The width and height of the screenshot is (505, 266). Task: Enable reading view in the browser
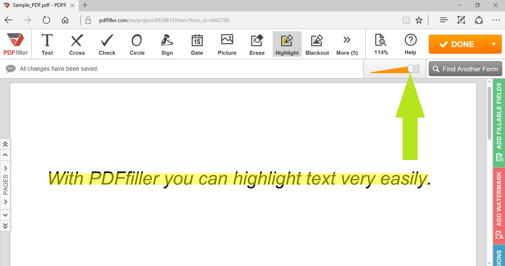point(406,20)
